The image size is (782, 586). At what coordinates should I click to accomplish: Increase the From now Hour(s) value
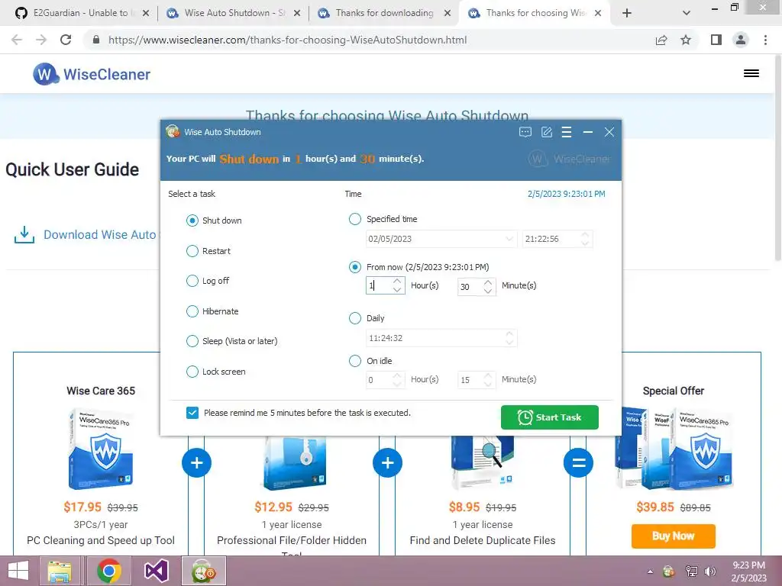(397, 282)
